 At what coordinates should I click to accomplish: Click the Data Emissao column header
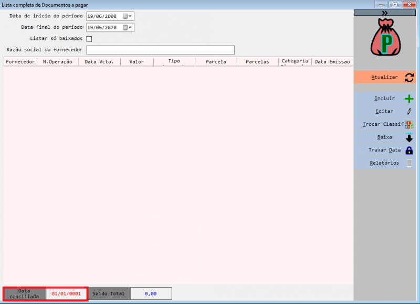point(332,62)
